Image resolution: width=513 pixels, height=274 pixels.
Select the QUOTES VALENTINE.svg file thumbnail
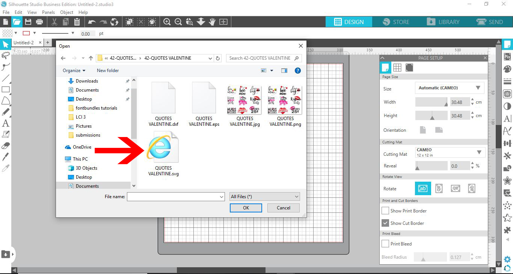tap(163, 146)
